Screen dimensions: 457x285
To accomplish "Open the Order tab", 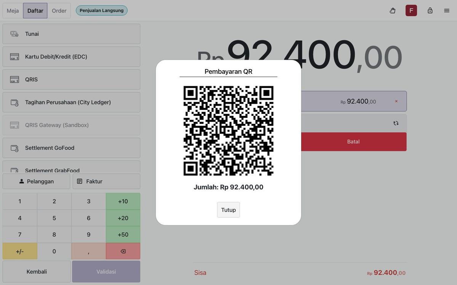I will point(59,11).
